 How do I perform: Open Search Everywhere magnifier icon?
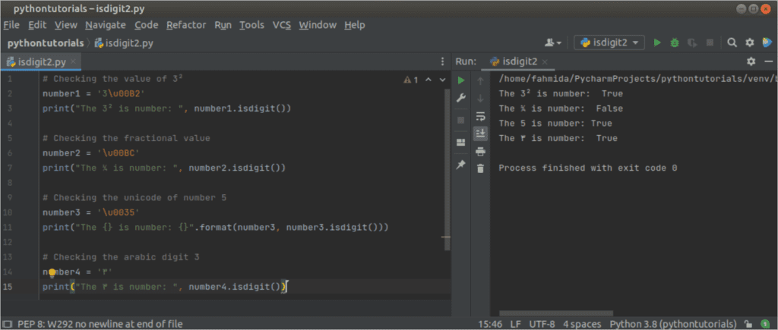click(732, 42)
